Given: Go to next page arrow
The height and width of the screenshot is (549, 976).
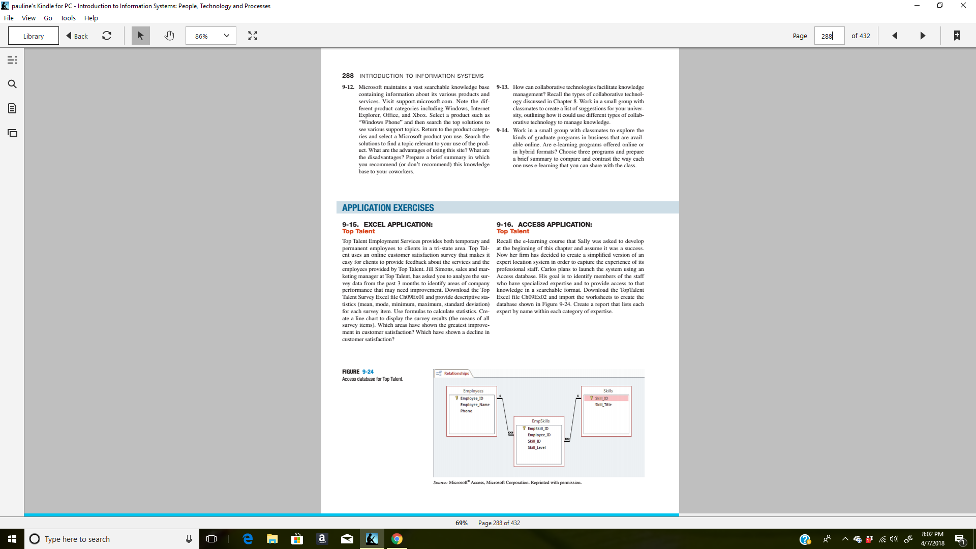Looking at the screenshot, I should 923,36.
